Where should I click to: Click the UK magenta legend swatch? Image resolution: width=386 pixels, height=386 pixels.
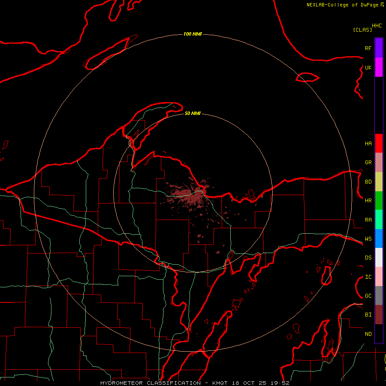coord(379,67)
